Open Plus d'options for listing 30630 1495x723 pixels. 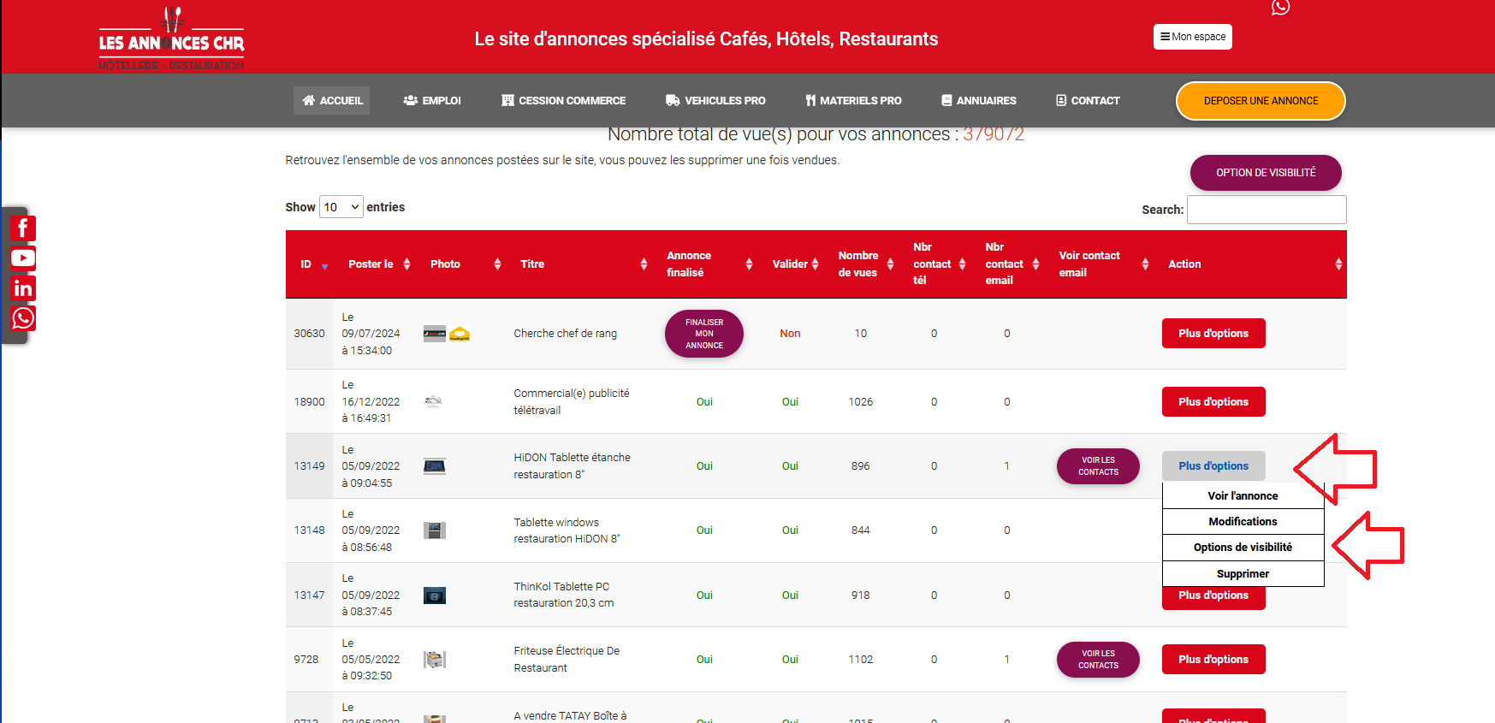[1213, 334]
